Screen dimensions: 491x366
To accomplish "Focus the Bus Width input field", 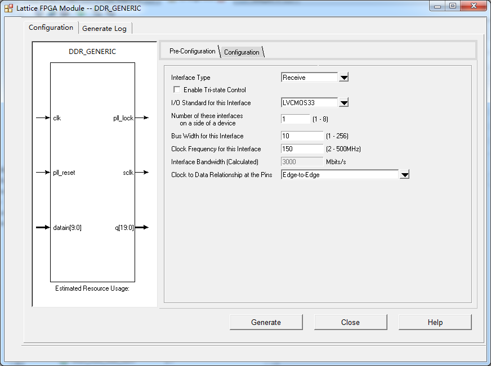I will (x=302, y=136).
